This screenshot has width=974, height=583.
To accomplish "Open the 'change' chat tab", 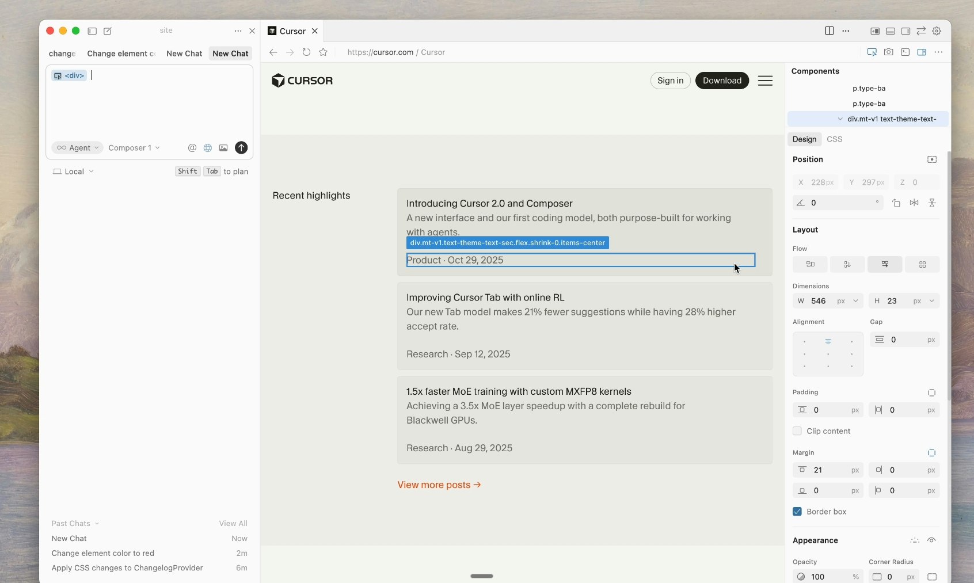I will 62,54.
